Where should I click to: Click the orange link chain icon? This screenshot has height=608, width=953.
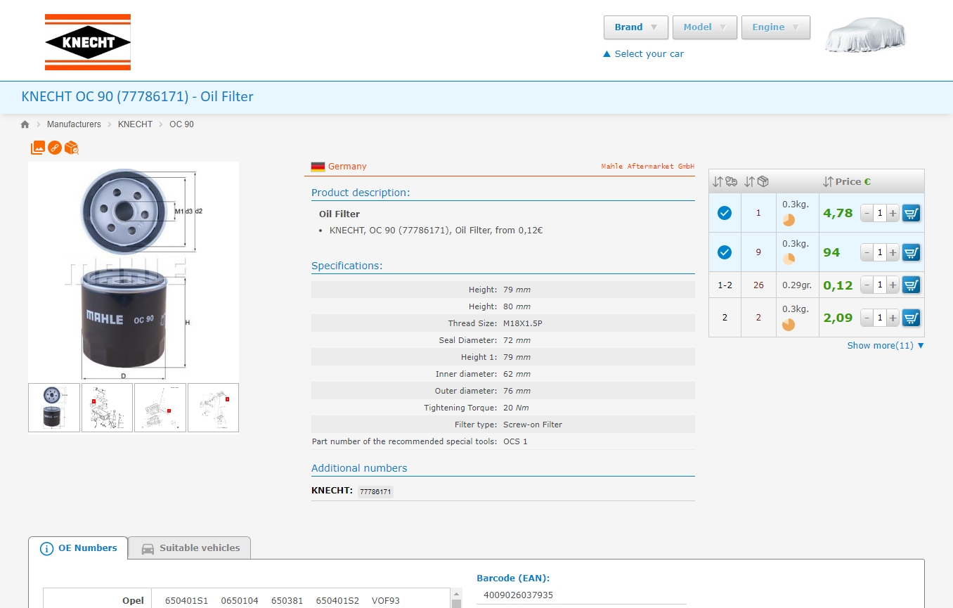[x=55, y=148]
